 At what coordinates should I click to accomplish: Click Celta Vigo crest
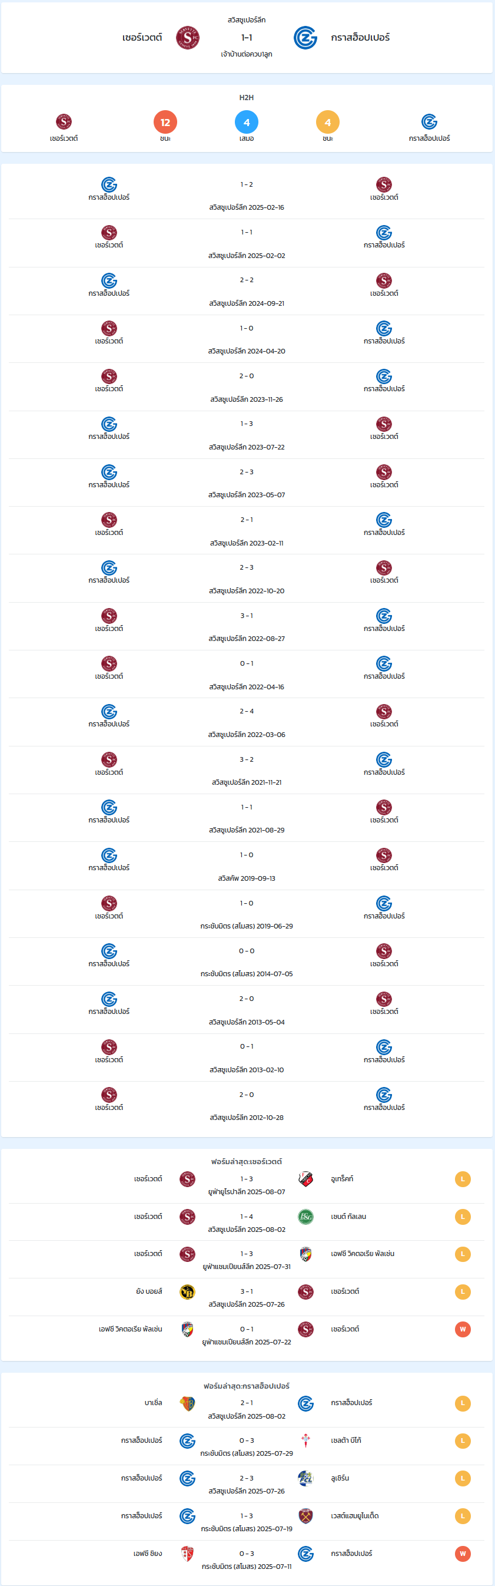(x=305, y=1440)
